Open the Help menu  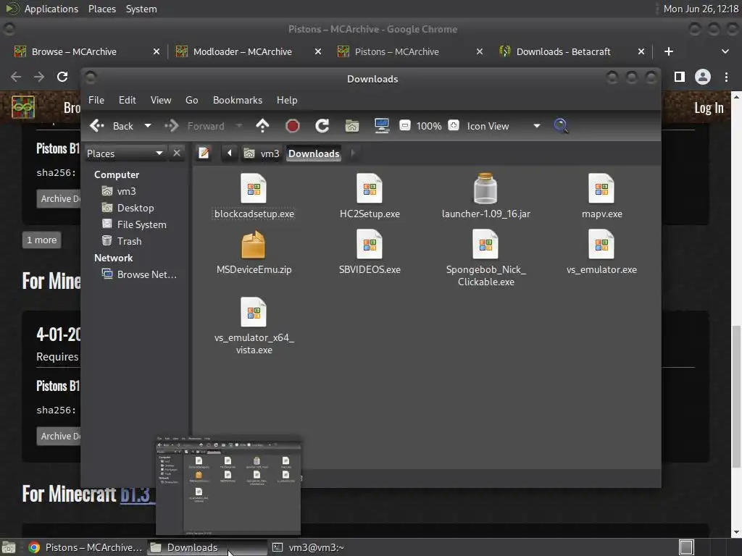coord(287,100)
